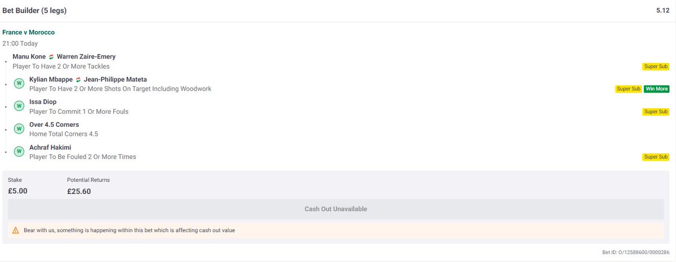Select the Achraf Hakimi leg title
Image resolution: width=676 pixels, height=262 pixels.
click(50, 147)
